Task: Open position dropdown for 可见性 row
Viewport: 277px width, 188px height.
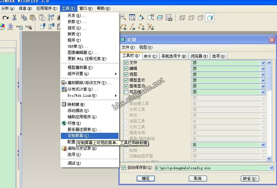Action: click(263, 92)
